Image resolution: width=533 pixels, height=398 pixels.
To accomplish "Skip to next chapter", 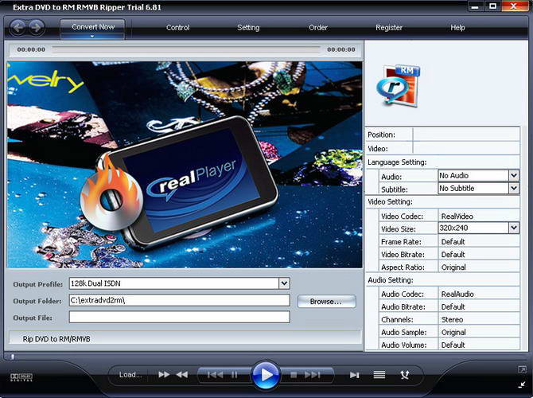I will 313,375.
